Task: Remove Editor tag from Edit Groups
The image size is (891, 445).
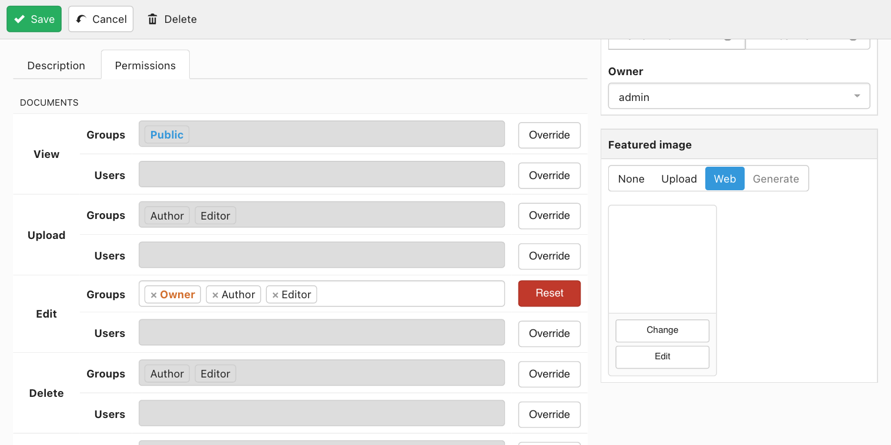Action: [x=275, y=295]
